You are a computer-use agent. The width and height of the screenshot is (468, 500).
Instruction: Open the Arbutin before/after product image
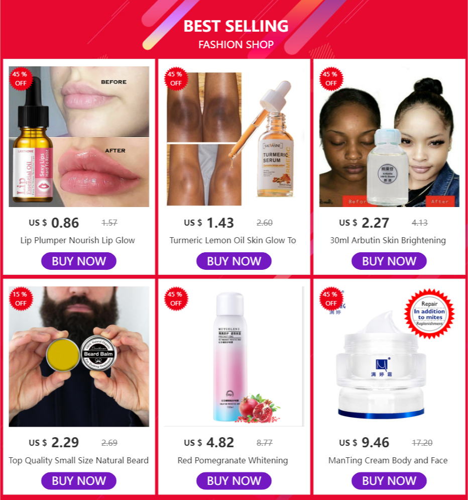click(389, 137)
